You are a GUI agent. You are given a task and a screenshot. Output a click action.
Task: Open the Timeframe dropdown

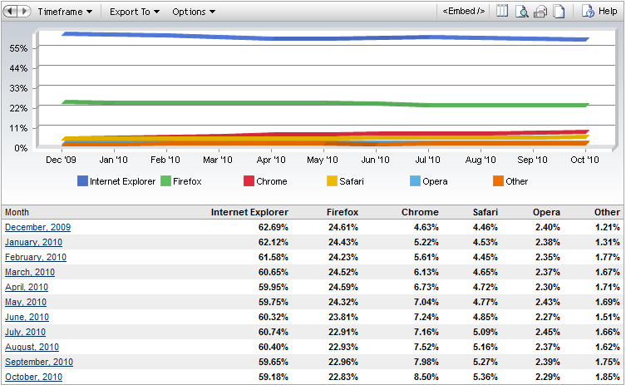click(x=65, y=12)
